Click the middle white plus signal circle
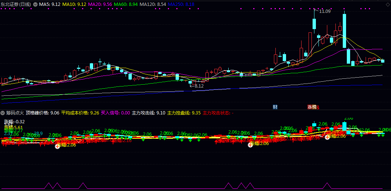Image resolution: width=391 pixels, height=191 pixels. (x=250, y=144)
